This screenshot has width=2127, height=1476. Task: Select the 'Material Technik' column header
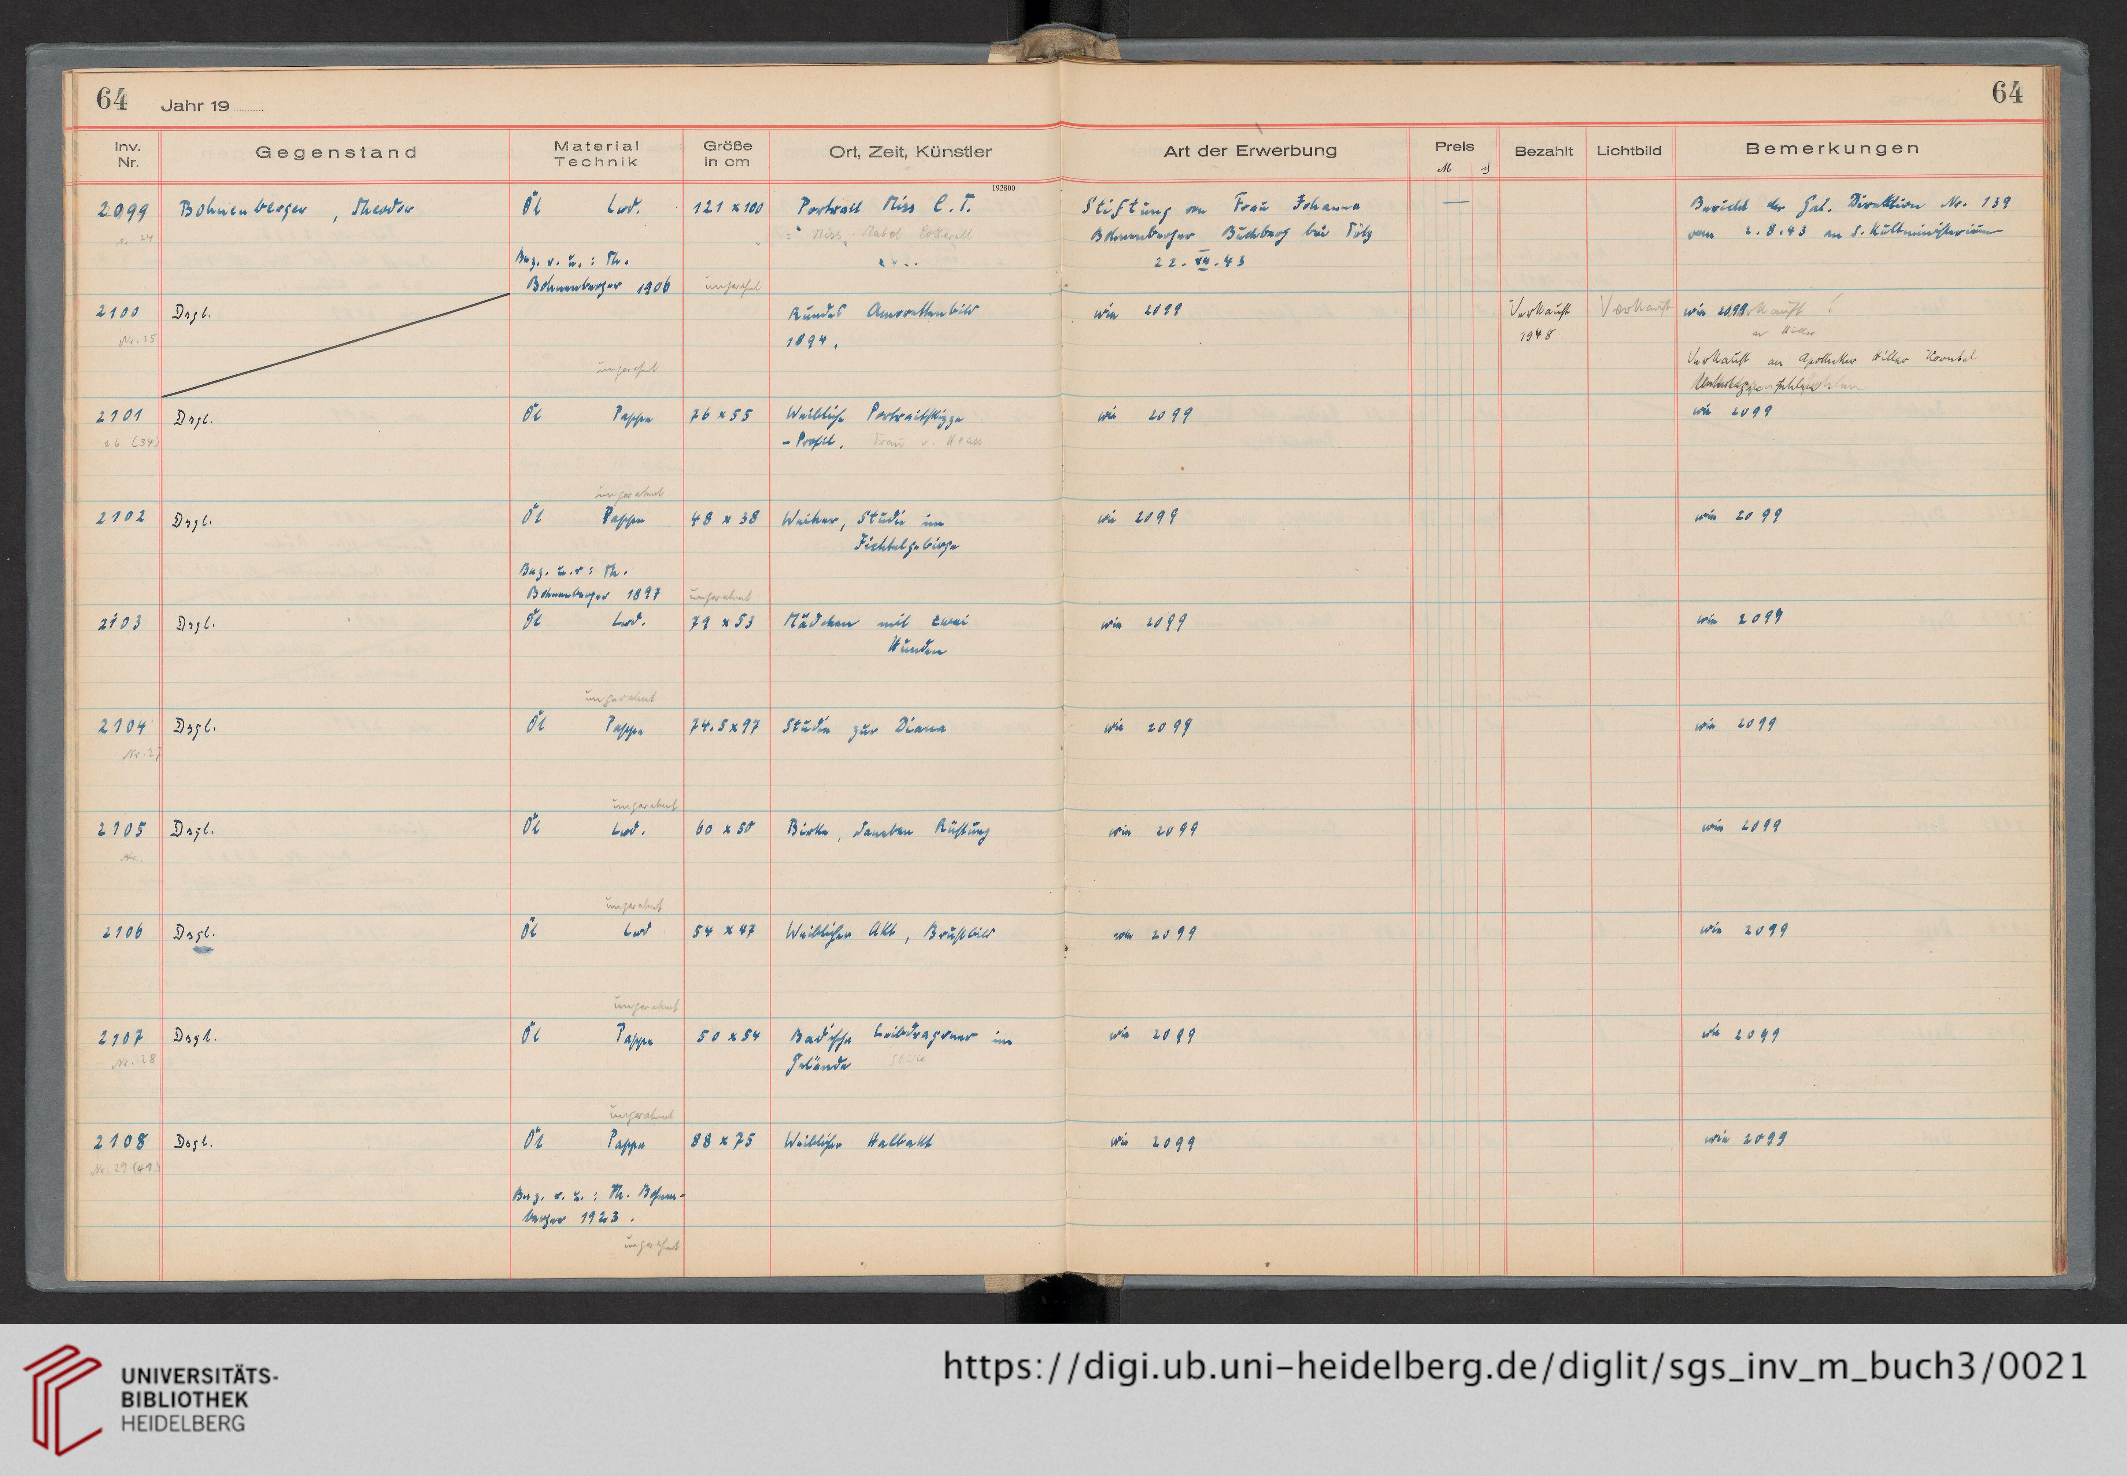(596, 153)
